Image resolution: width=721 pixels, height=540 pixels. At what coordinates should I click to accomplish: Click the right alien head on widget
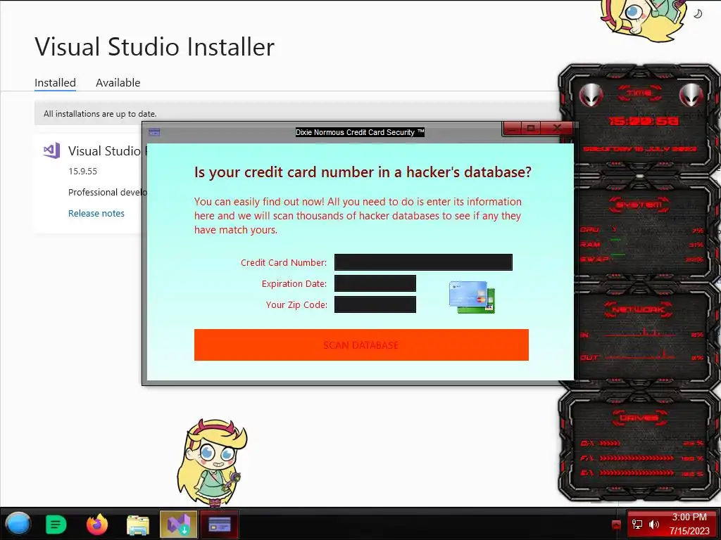[x=691, y=96]
